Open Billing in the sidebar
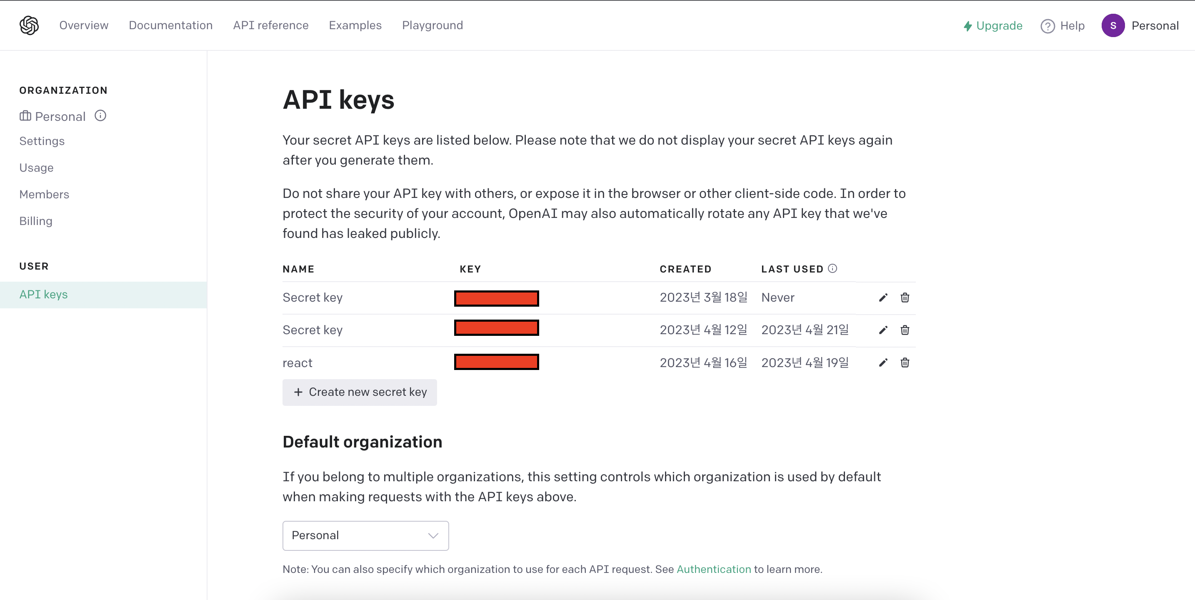Viewport: 1195px width, 600px height. pos(36,221)
